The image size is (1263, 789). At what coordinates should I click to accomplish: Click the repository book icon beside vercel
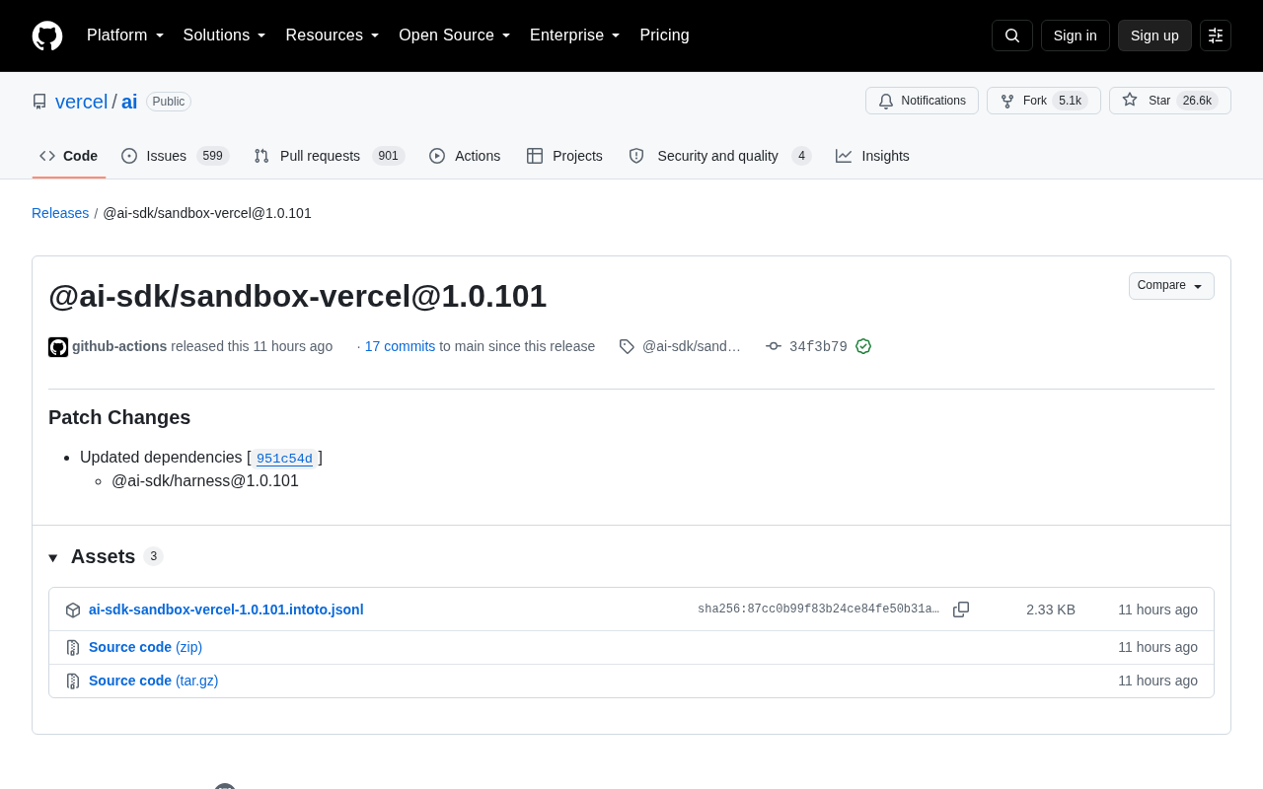tap(39, 102)
